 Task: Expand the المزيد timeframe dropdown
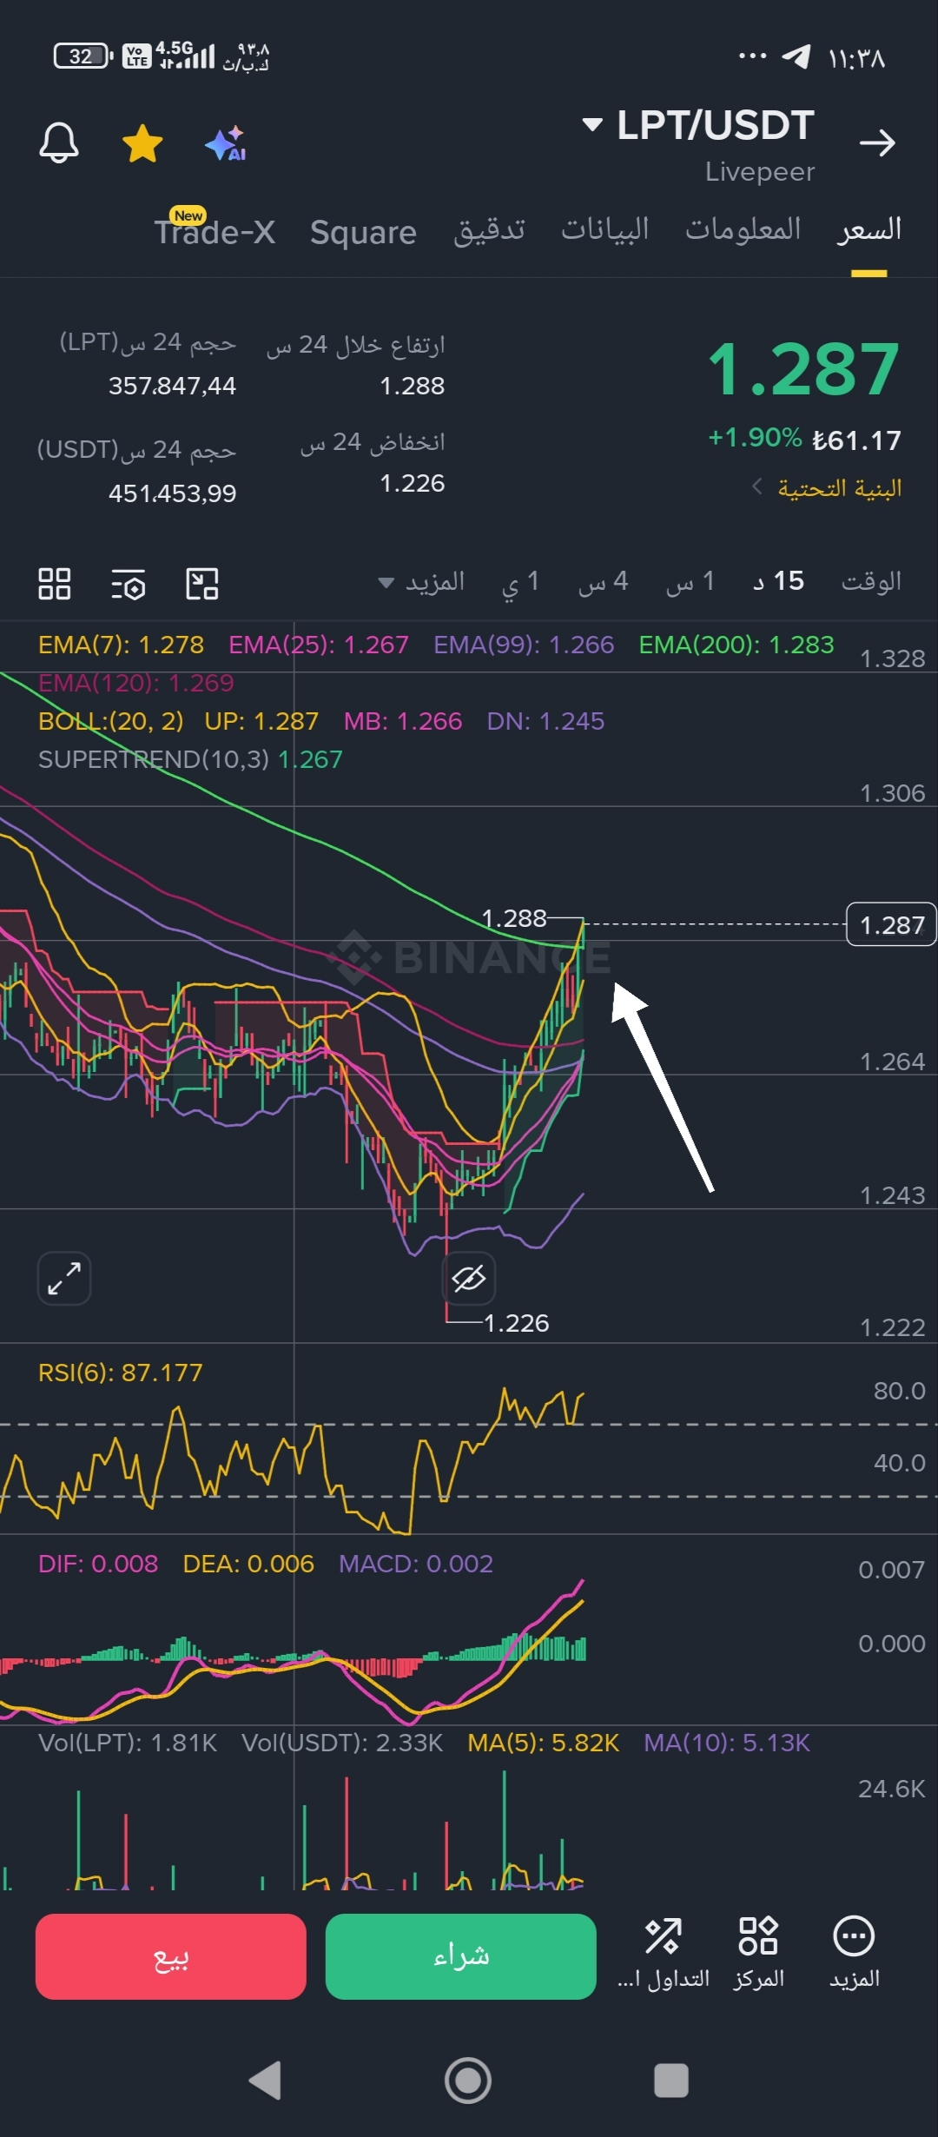(422, 581)
